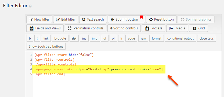Open Sorting controls
The height and width of the screenshot is (97, 224).
click(124, 28)
